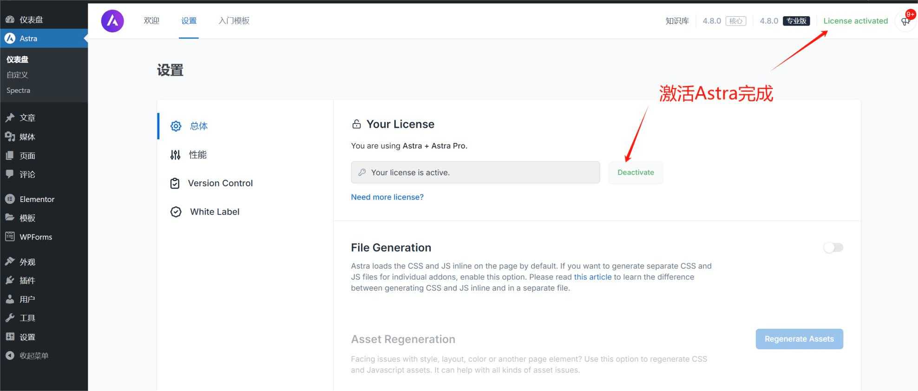Open the notifications megaphone icon with 9+ badge
This screenshot has width=918, height=391.
tap(905, 21)
